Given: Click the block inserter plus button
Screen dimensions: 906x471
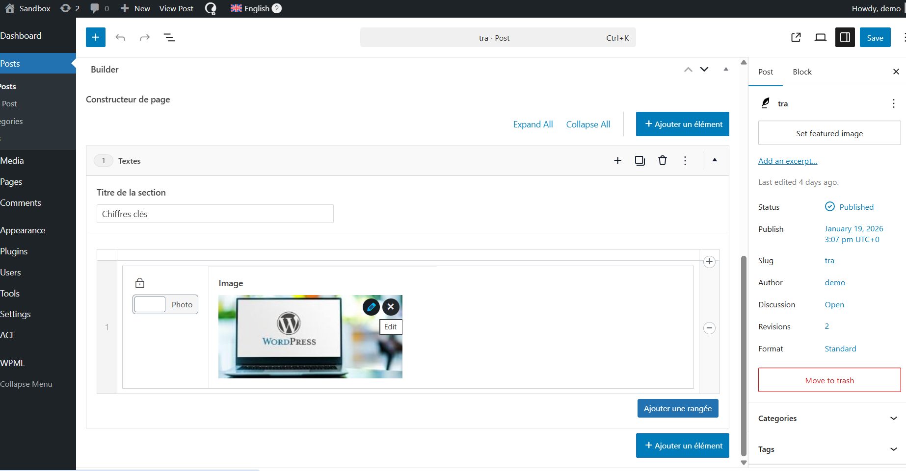Looking at the screenshot, I should (95, 38).
